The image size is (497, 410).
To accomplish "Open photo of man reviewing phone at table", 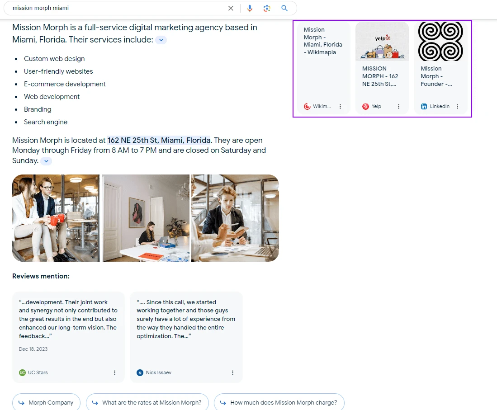I will coord(235,218).
